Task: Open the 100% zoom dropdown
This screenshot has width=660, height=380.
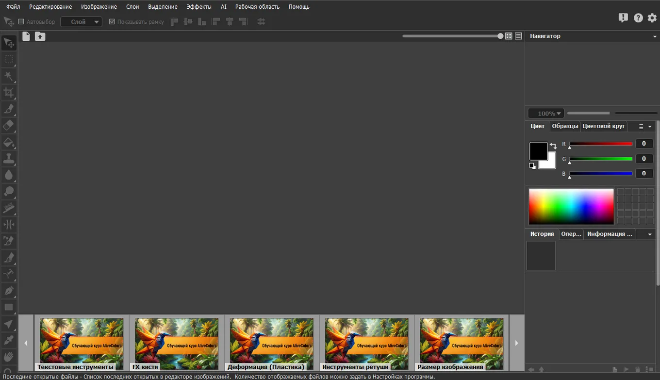Action: pos(546,114)
